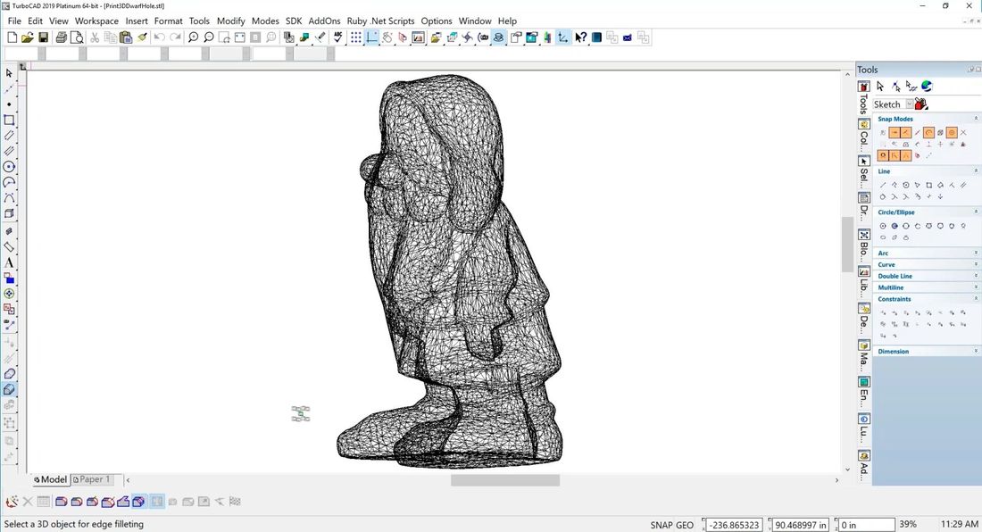982x532 pixels.
Task: Toggle GEO in the status bar
Action: [x=685, y=525]
